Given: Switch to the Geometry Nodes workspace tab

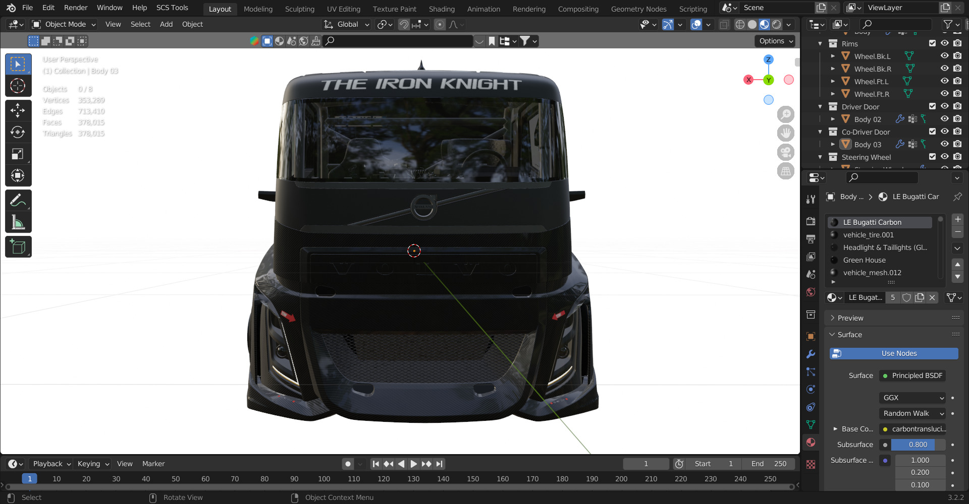Looking at the screenshot, I should point(638,9).
